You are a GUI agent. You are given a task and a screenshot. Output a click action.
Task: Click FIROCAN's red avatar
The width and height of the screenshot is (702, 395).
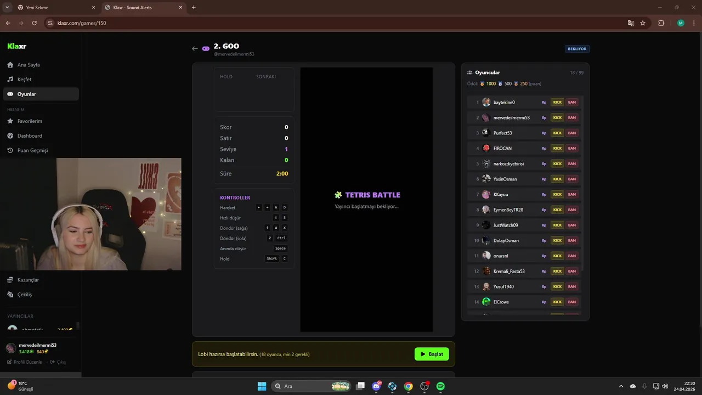pyautogui.click(x=486, y=148)
